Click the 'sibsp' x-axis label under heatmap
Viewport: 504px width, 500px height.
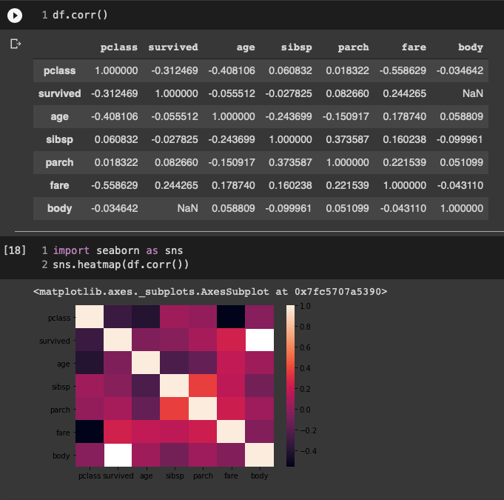tap(173, 476)
